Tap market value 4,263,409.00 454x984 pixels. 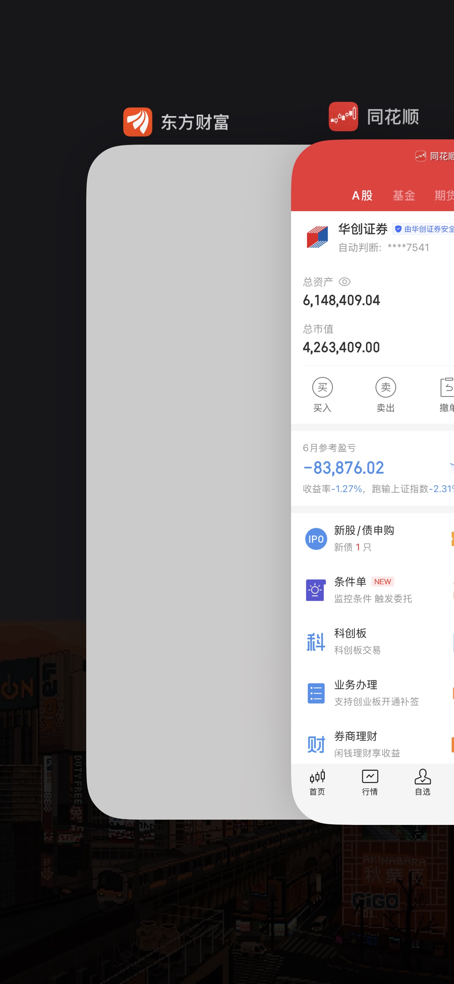(x=341, y=348)
